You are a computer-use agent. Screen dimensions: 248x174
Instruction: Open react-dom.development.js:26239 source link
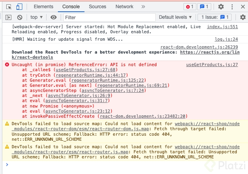(199, 47)
